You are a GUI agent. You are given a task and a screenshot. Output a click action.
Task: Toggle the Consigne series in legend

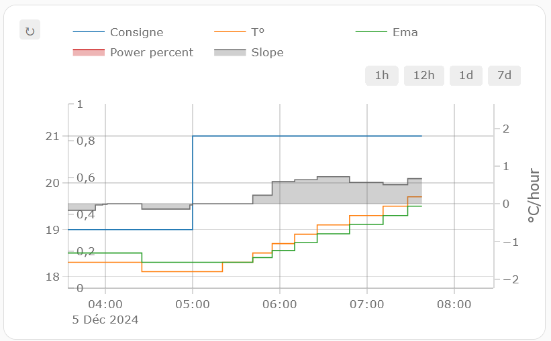pyautogui.click(x=136, y=32)
